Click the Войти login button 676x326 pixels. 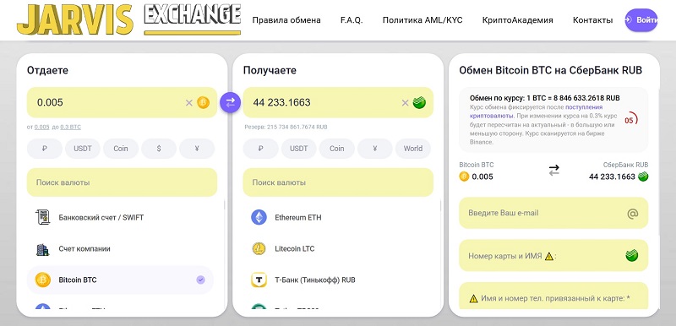[x=641, y=20]
